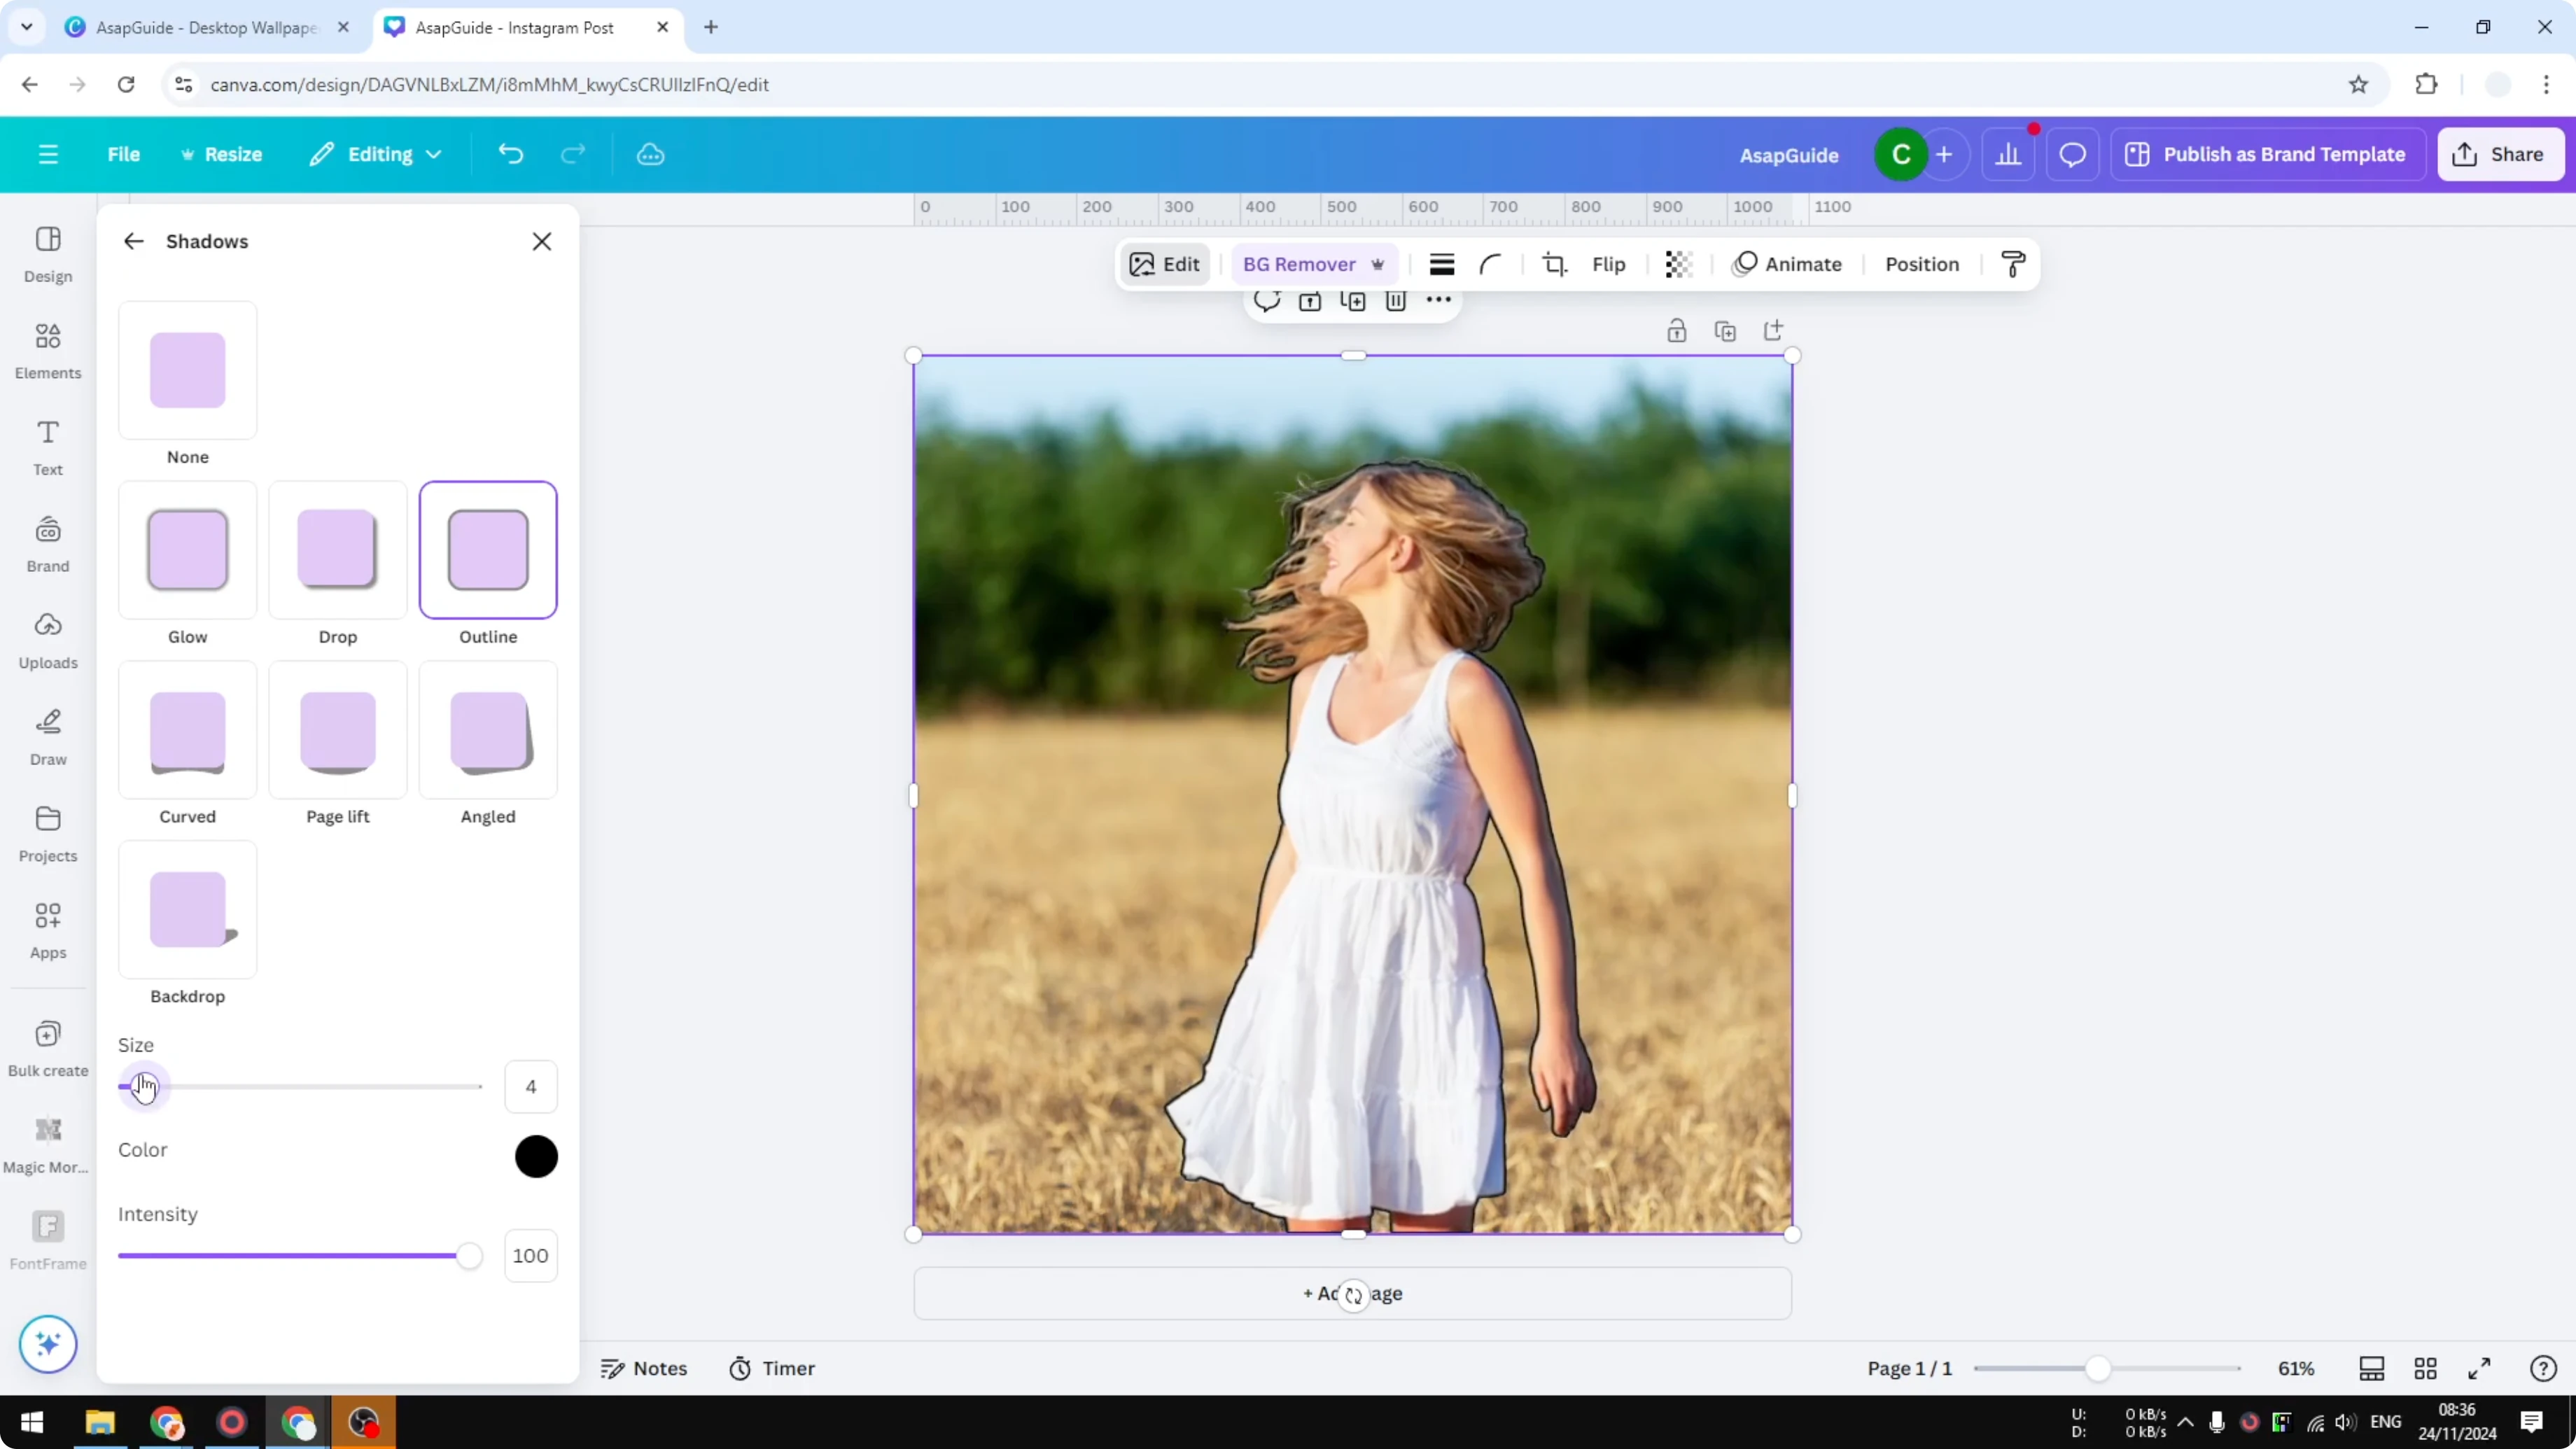2576x1449 pixels.
Task: Open the Text panel in the sidebar
Action: coord(47,447)
